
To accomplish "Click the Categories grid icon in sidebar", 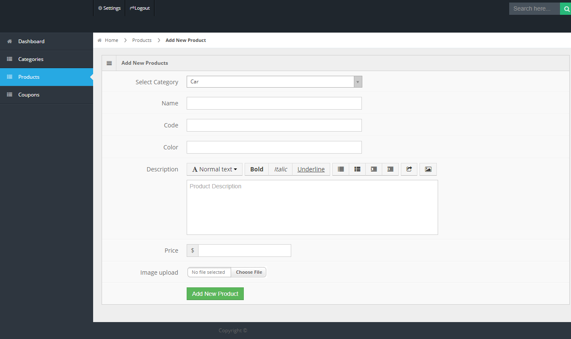I will click(x=9, y=59).
